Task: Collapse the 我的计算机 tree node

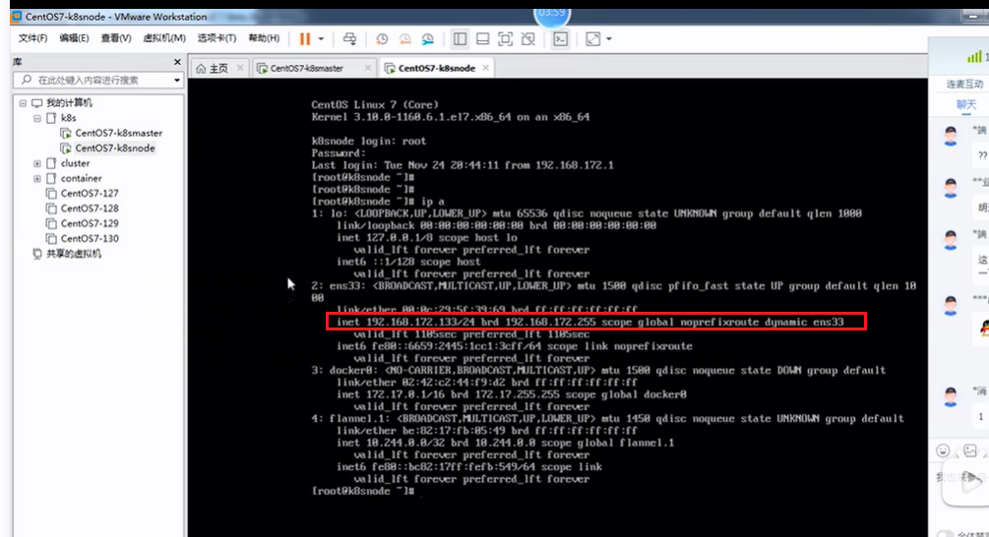Action: [23, 102]
